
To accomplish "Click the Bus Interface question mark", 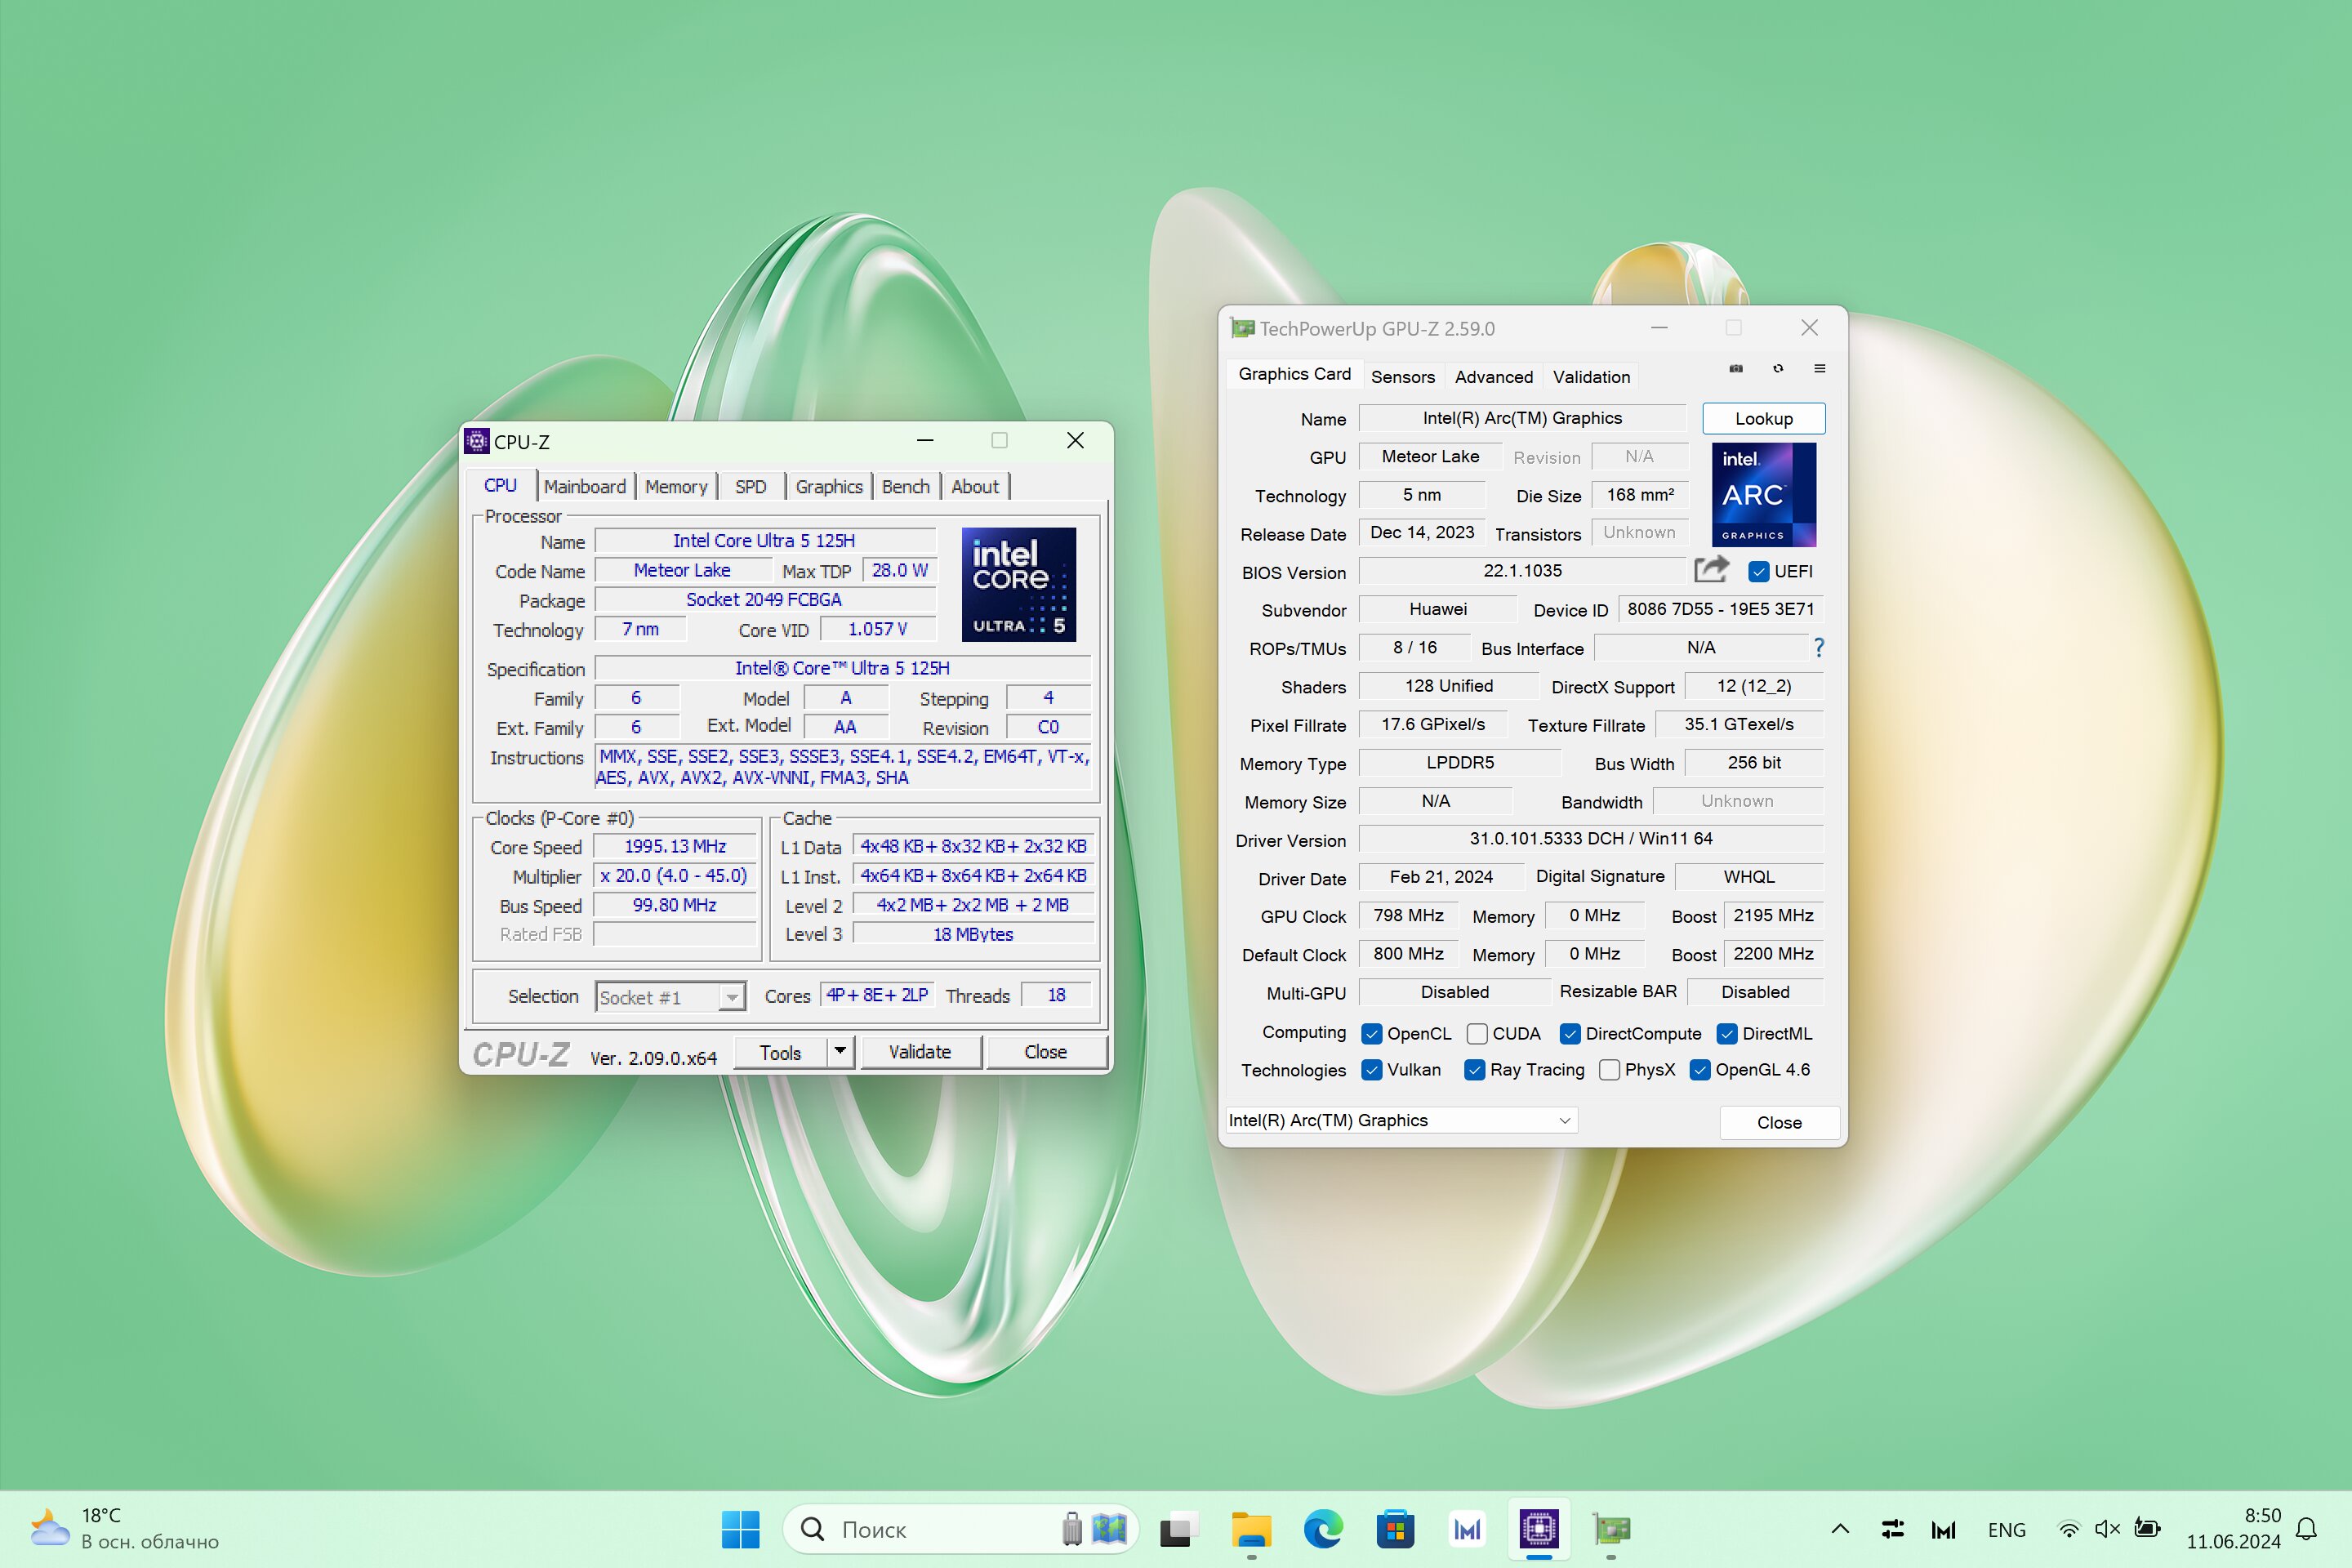I will (x=1819, y=648).
